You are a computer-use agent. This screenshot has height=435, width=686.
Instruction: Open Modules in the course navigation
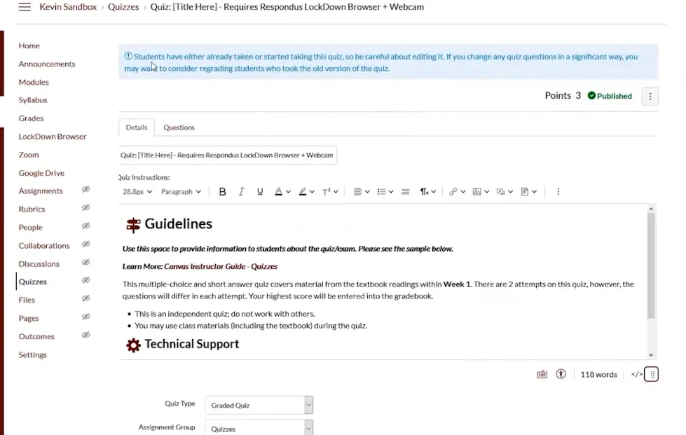click(34, 82)
